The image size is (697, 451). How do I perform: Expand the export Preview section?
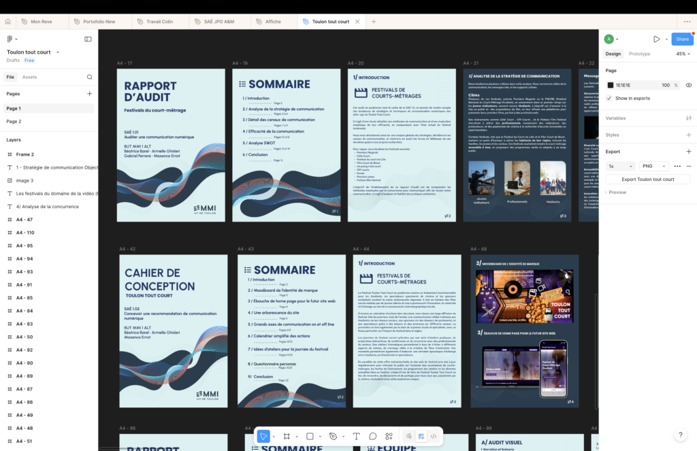615,193
